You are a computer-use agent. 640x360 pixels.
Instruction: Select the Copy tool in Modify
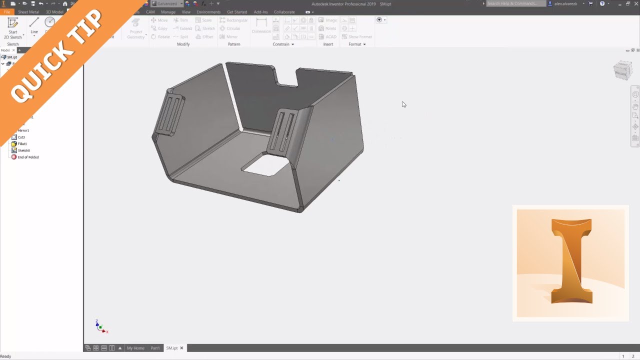(x=159, y=28)
